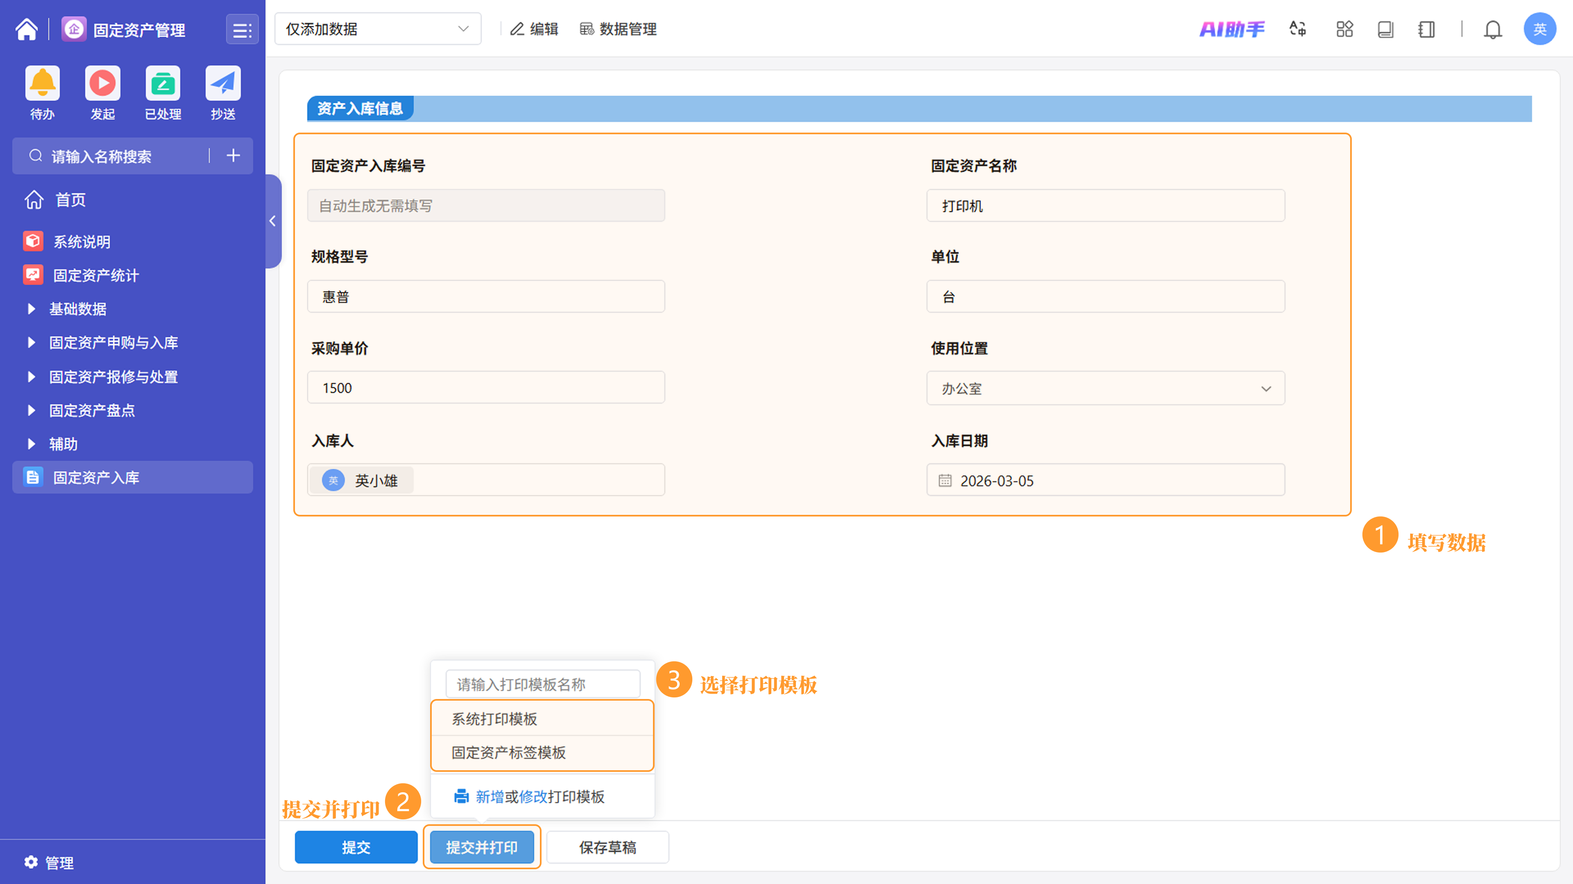This screenshot has height=884, width=1573.
Task: Open the notification bell in top bar
Action: click(x=1492, y=29)
